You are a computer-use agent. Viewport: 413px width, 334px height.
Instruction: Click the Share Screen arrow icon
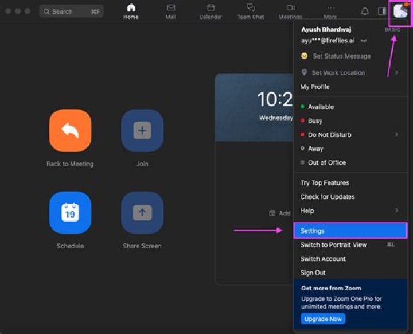point(142,212)
